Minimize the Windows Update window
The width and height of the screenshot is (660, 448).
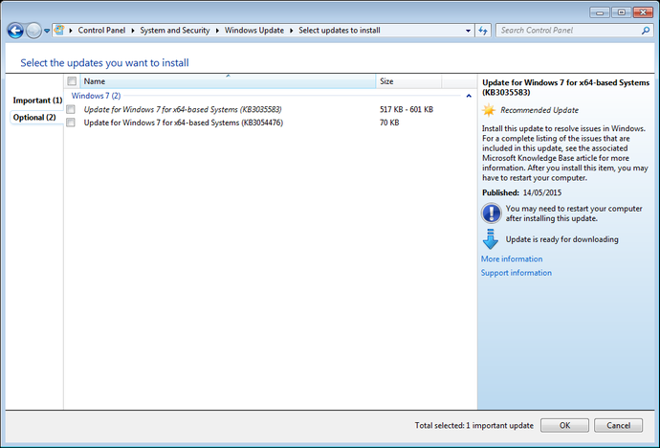600,12
